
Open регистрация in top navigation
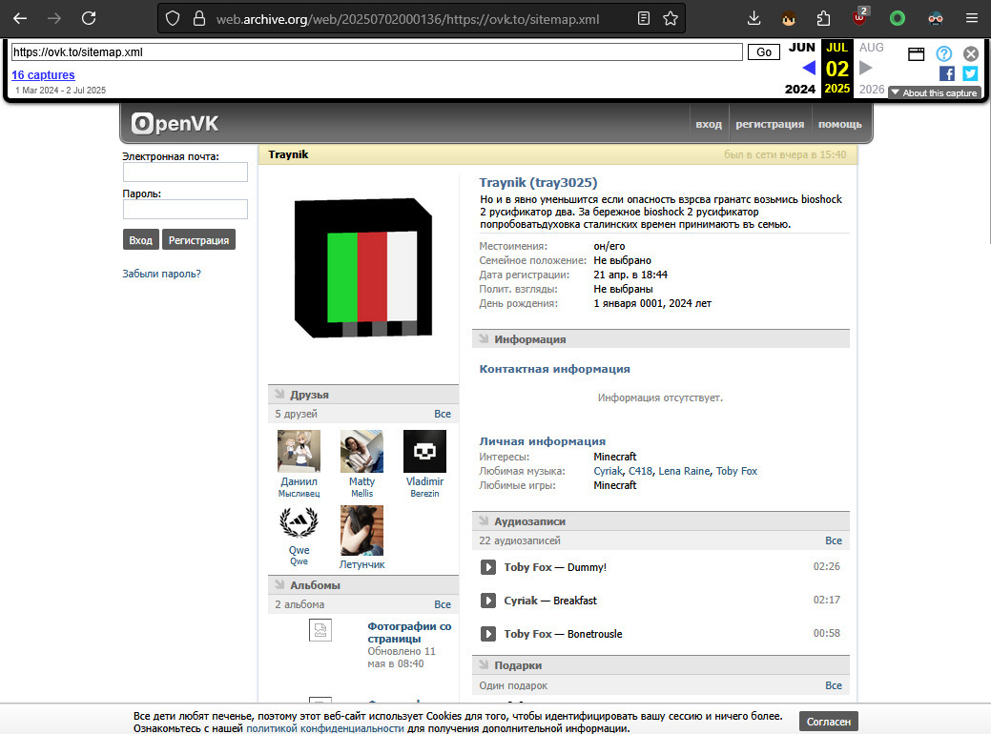click(x=770, y=125)
